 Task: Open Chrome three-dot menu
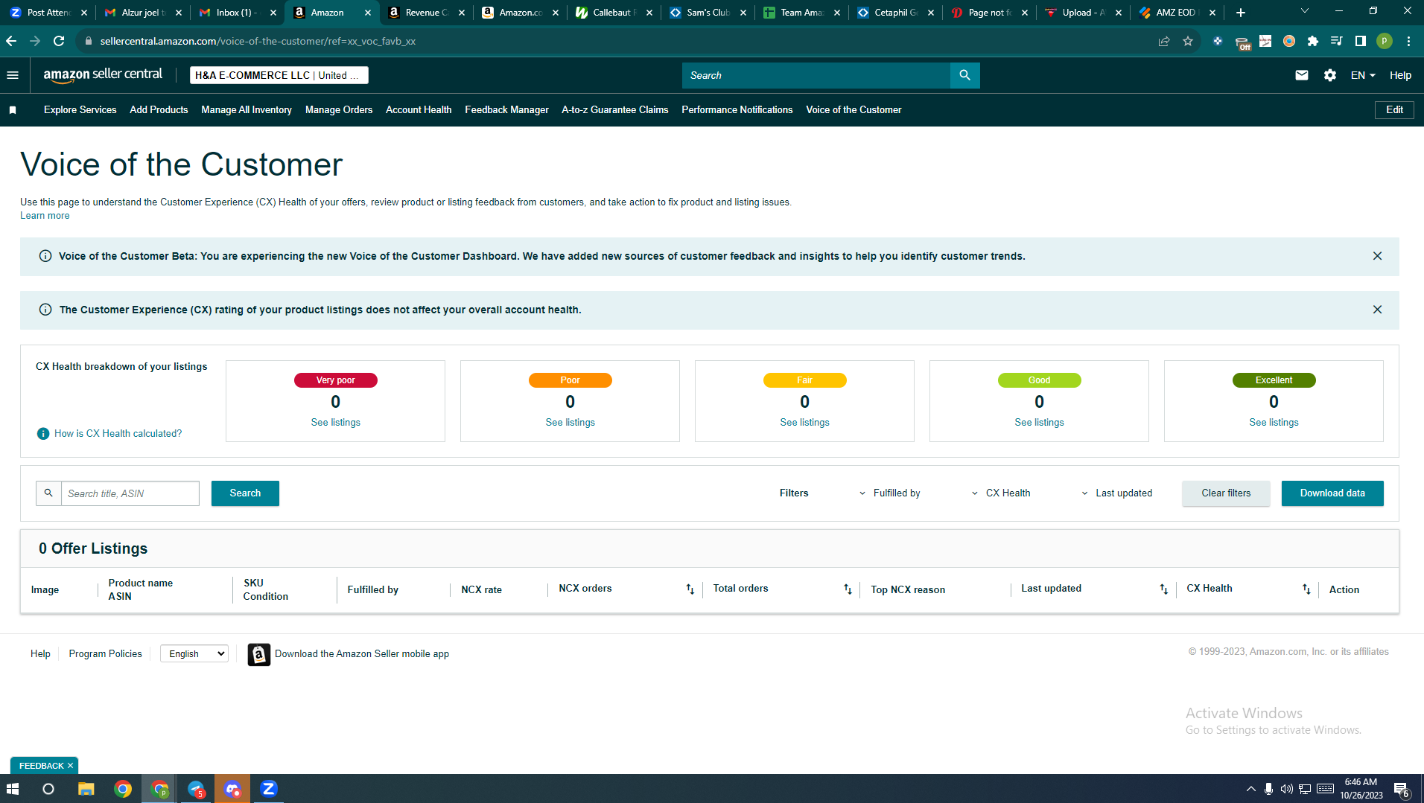click(1408, 41)
